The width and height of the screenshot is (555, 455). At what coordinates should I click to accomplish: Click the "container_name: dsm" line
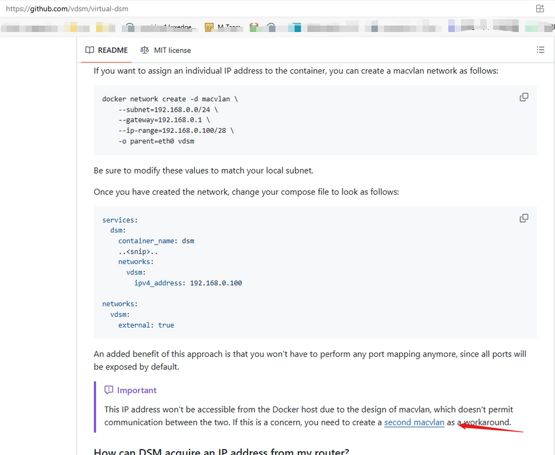pyautogui.click(x=156, y=241)
